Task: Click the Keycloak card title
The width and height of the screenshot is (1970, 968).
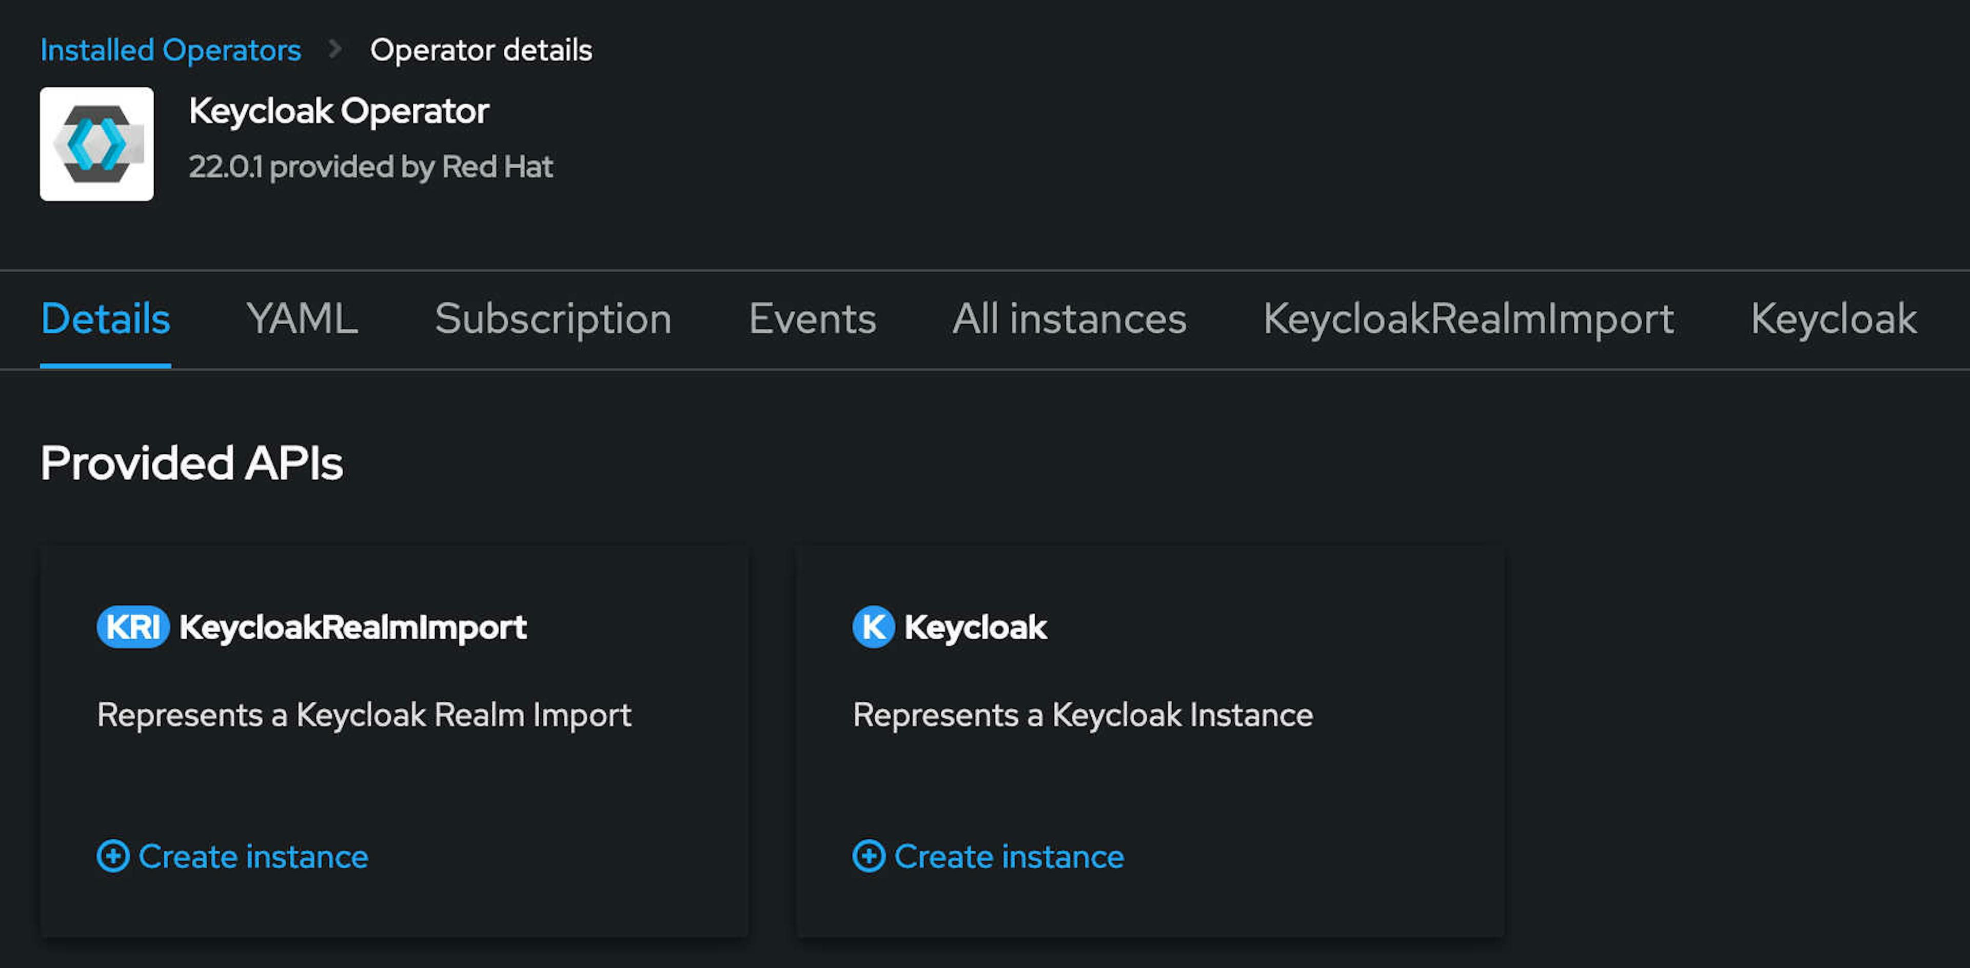Action: coord(975,627)
